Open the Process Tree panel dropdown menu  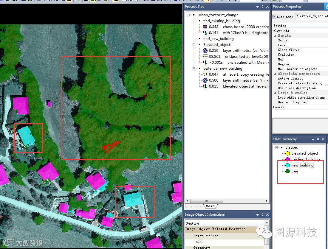pyautogui.click(x=257, y=7)
